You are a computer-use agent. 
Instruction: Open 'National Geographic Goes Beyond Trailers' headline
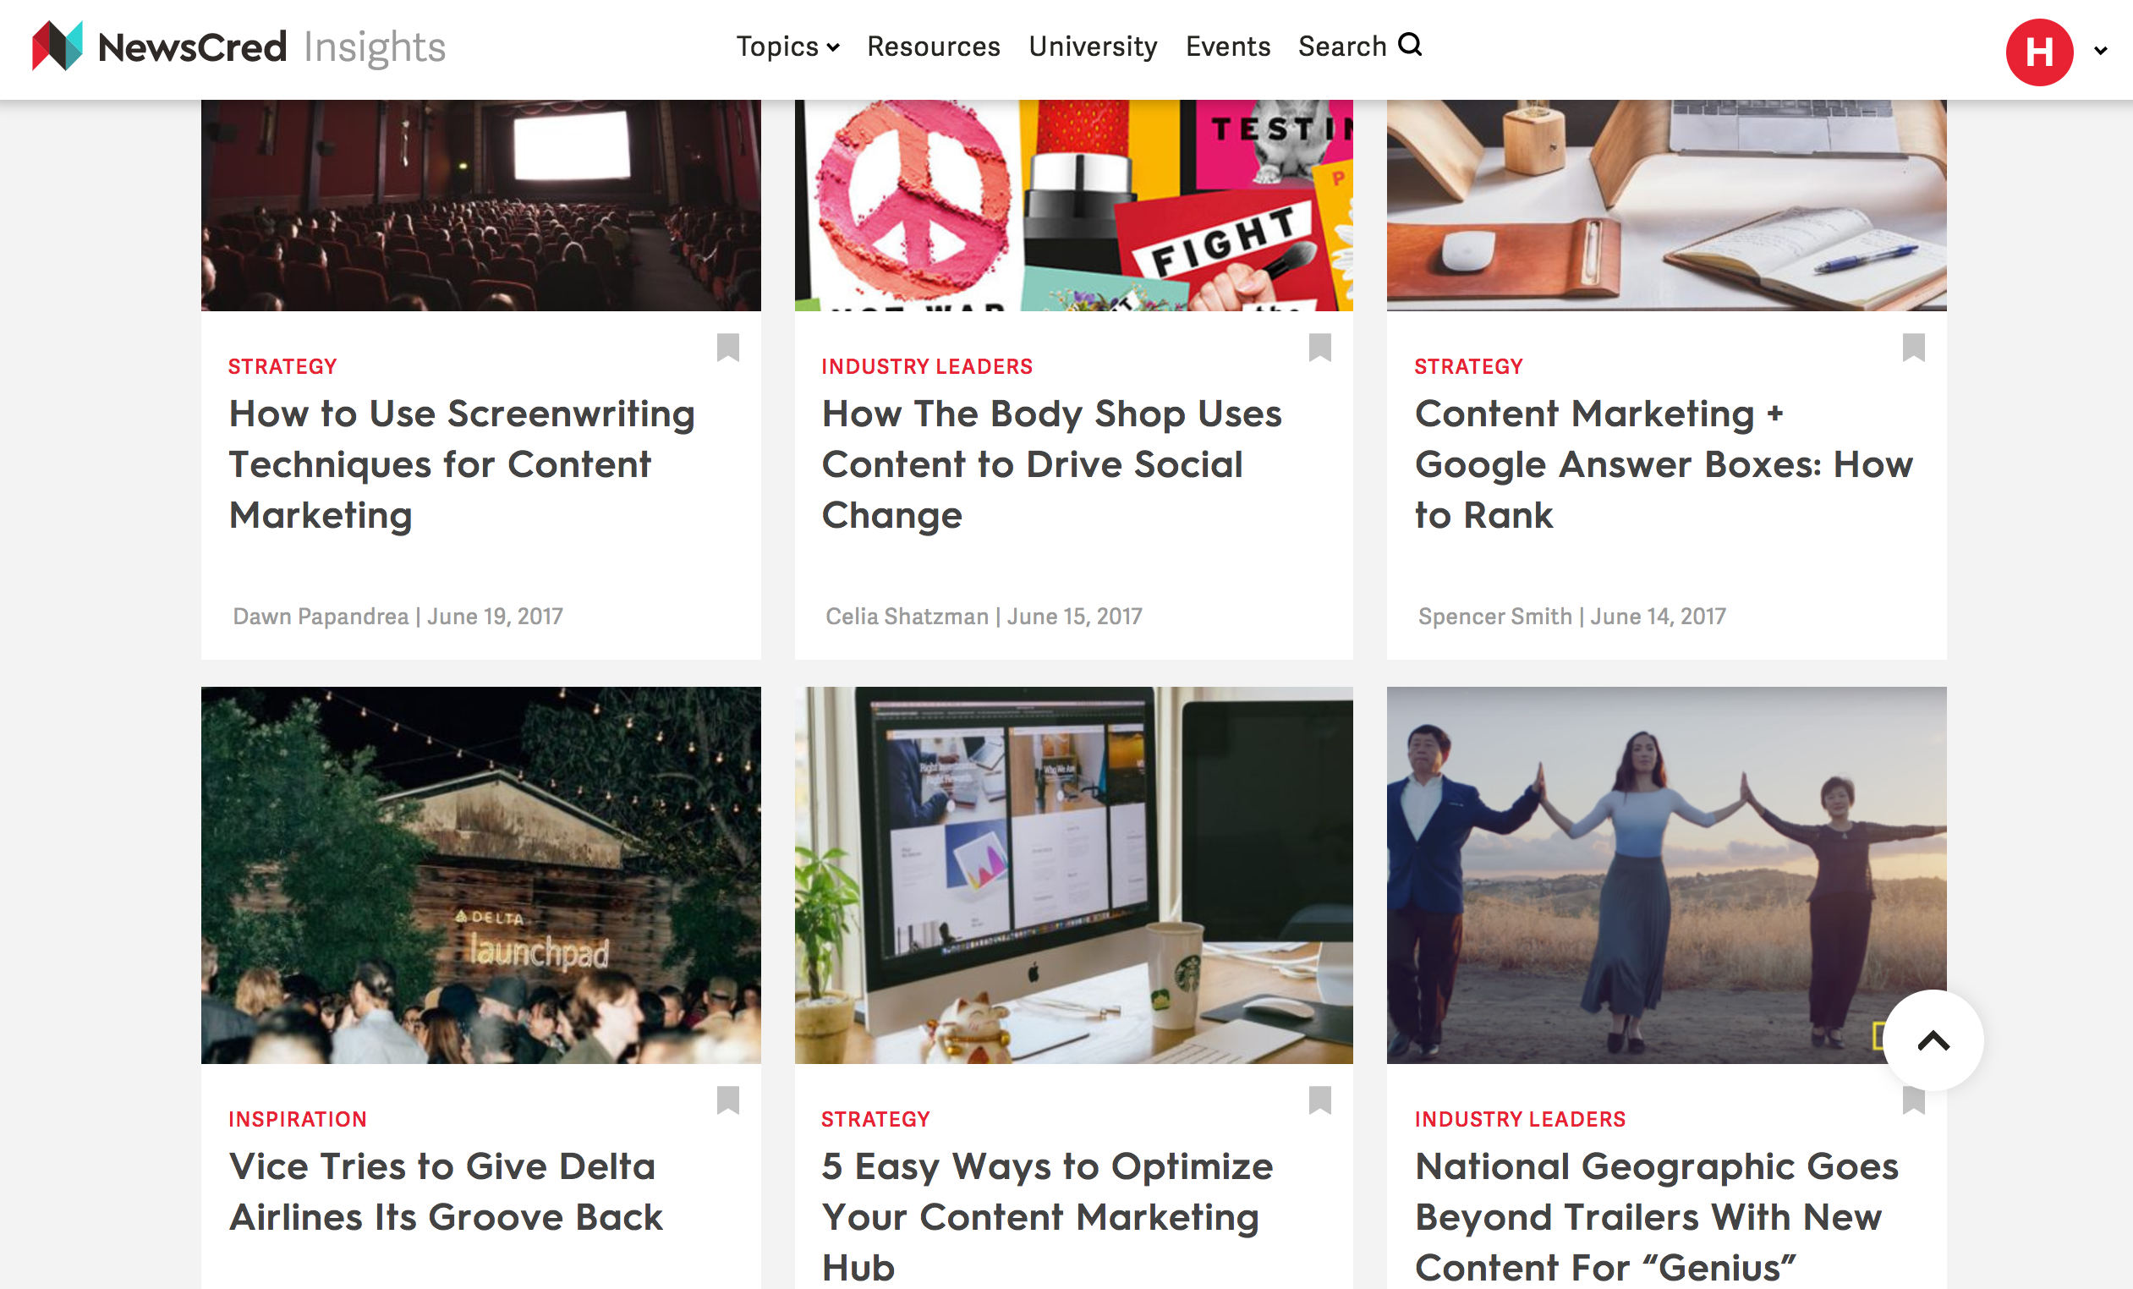[x=1656, y=1216]
